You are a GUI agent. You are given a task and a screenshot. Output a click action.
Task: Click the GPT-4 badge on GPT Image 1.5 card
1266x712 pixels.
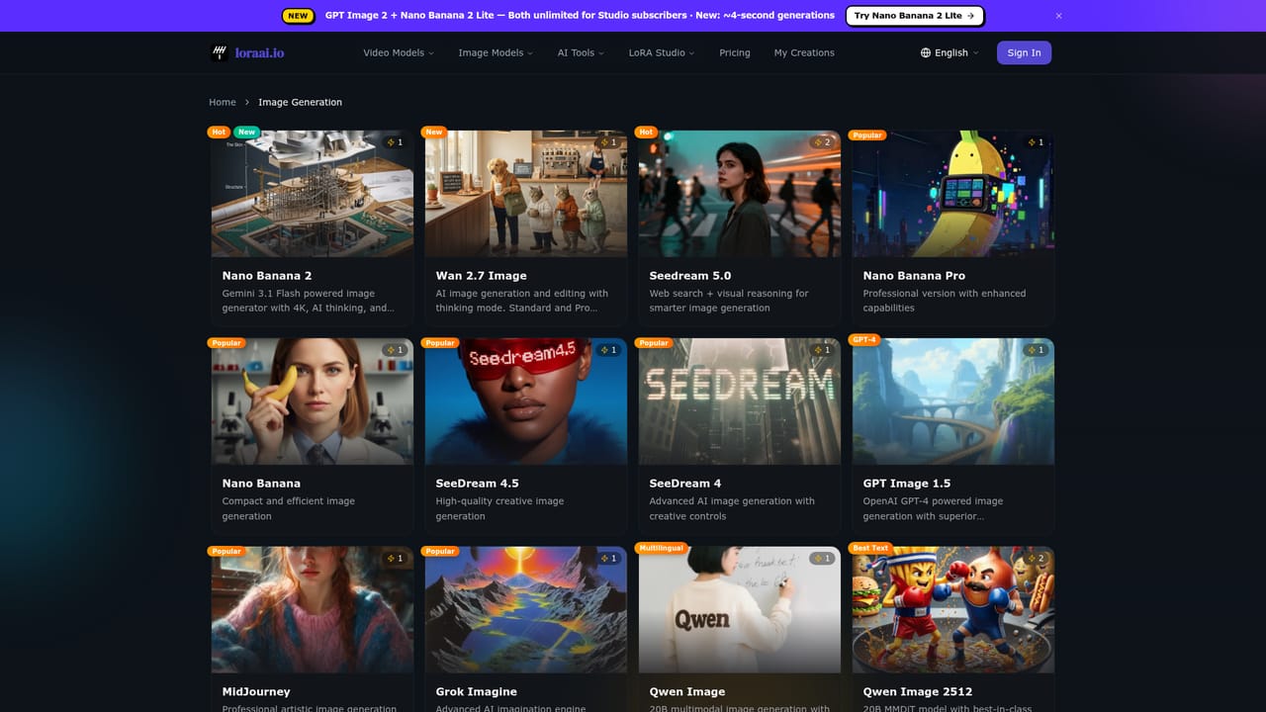(x=864, y=339)
